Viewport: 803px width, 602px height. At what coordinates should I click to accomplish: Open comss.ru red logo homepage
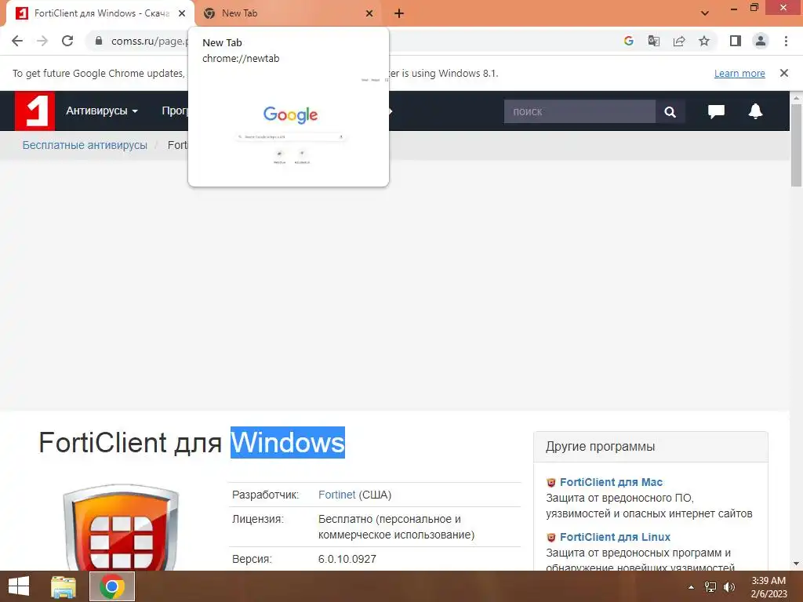click(35, 111)
